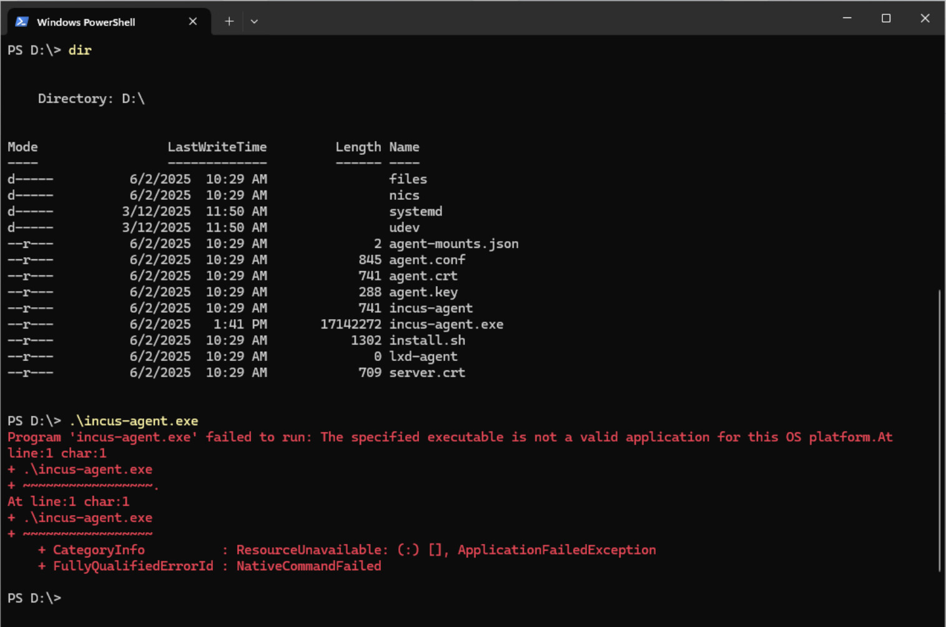Expand the new tab profile dropdown
Screen dimensions: 946x627
pyautogui.click(x=254, y=21)
